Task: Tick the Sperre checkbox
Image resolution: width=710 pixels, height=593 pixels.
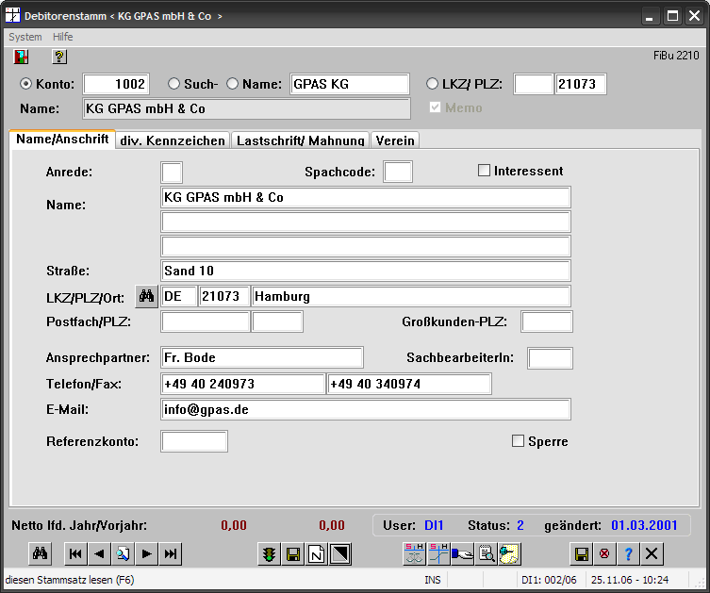Action: pyautogui.click(x=518, y=440)
